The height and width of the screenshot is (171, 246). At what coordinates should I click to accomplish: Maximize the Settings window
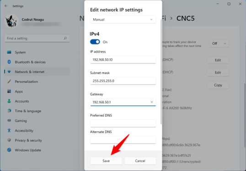click(229, 4)
